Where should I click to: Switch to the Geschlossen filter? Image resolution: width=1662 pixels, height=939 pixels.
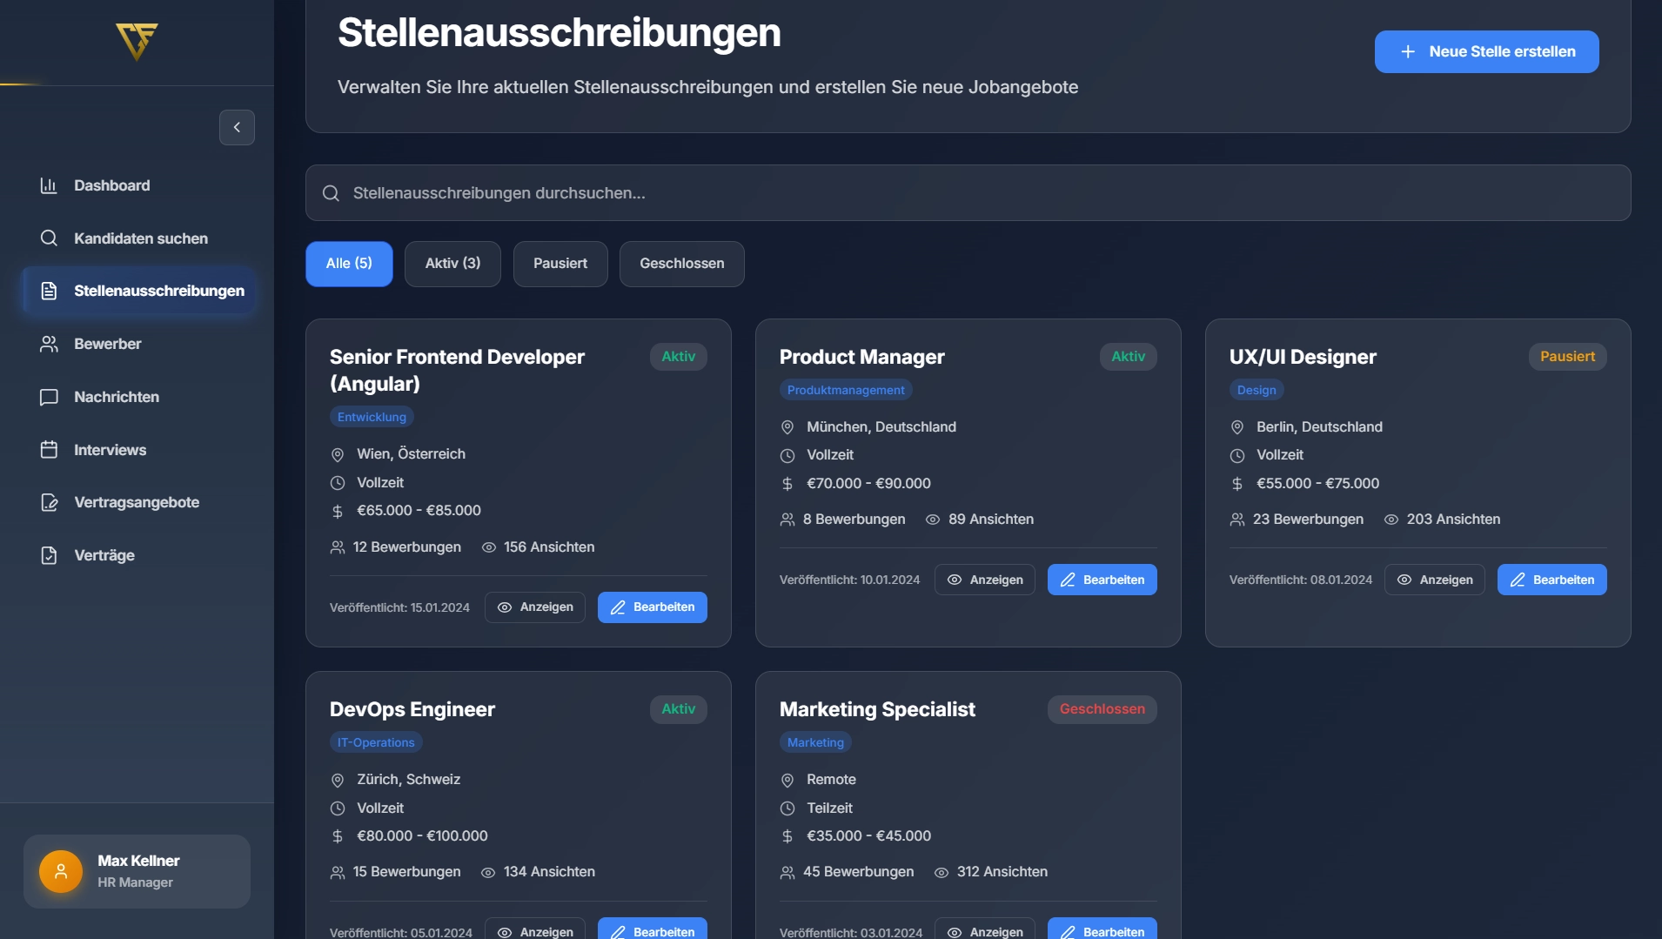tap(681, 264)
